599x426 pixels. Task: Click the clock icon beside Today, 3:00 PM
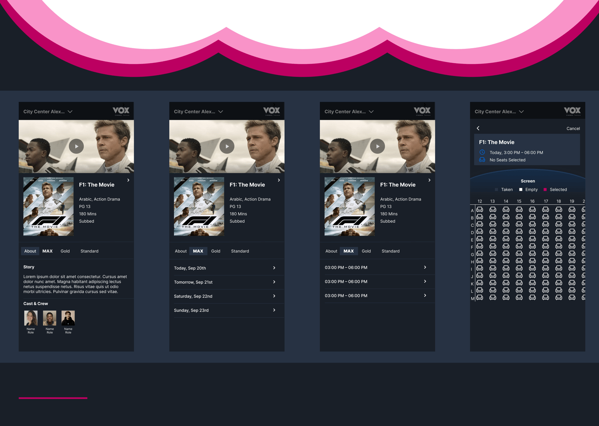[x=482, y=152]
